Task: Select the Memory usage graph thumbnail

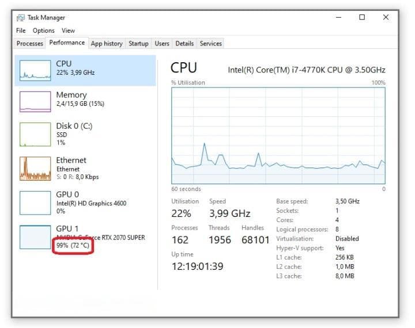Action: pos(35,101)
